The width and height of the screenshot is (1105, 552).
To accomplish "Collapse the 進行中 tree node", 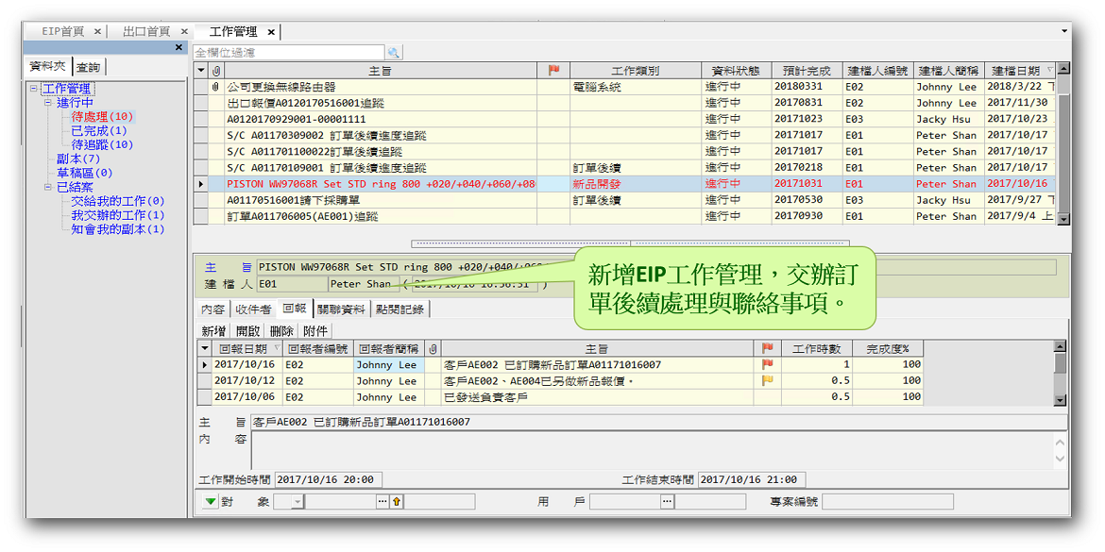I will click(x=48, y=103).
